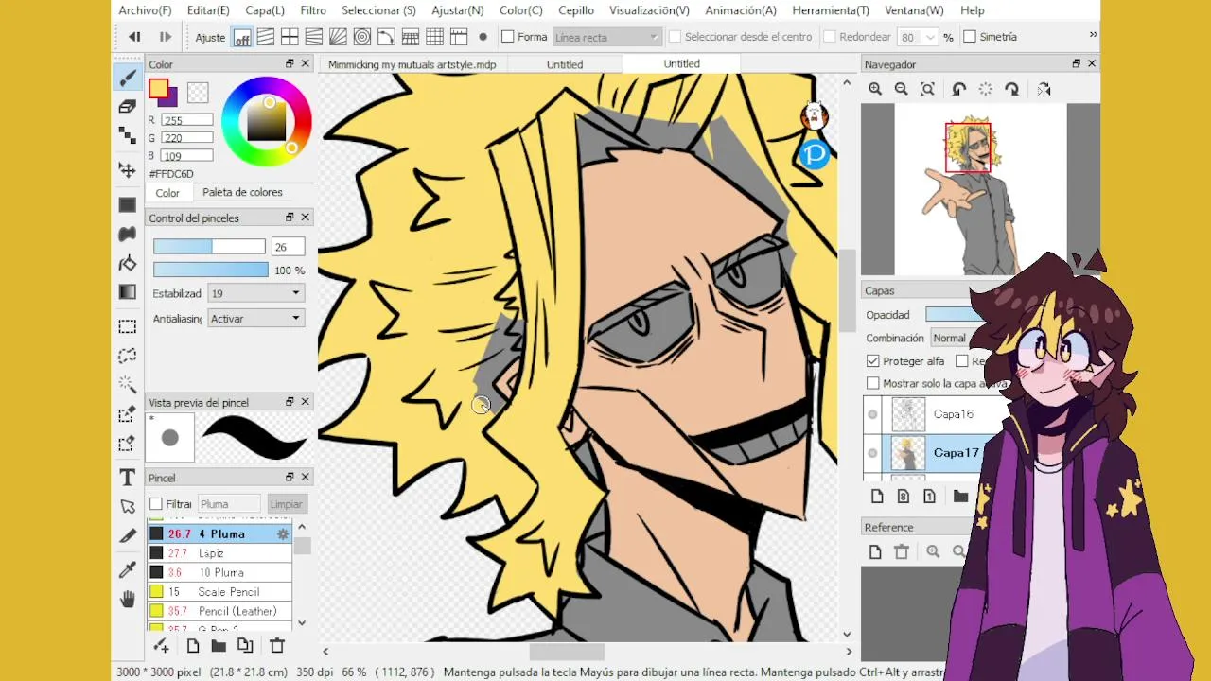Select the Move tool
1211x681 pixels.
coord(127,169)
